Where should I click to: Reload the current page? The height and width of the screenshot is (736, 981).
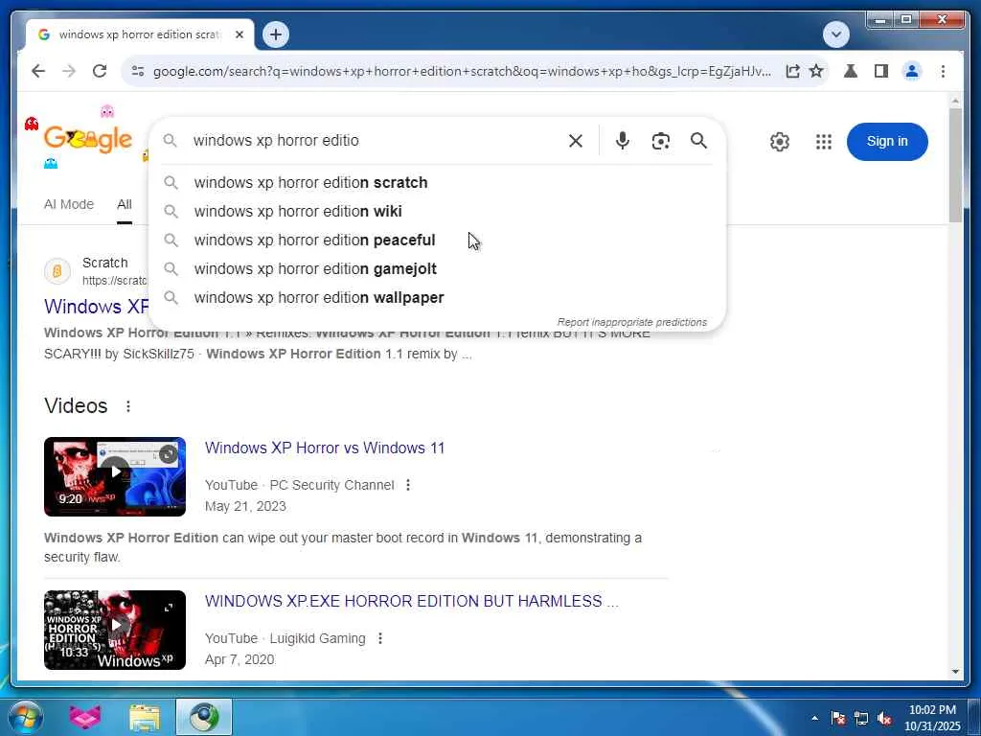coord(100,71)
